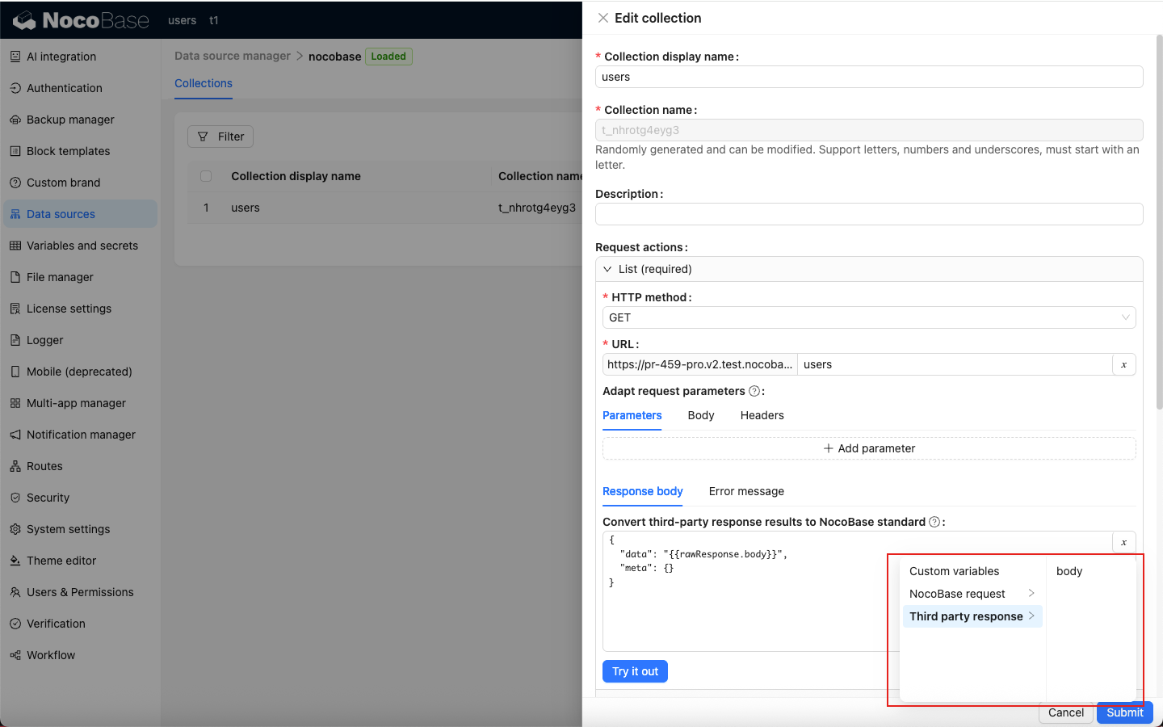Viewport: 1163px width, 727px height.
Task: Open the HTTP method dropdown
Action: click(868, 317)
